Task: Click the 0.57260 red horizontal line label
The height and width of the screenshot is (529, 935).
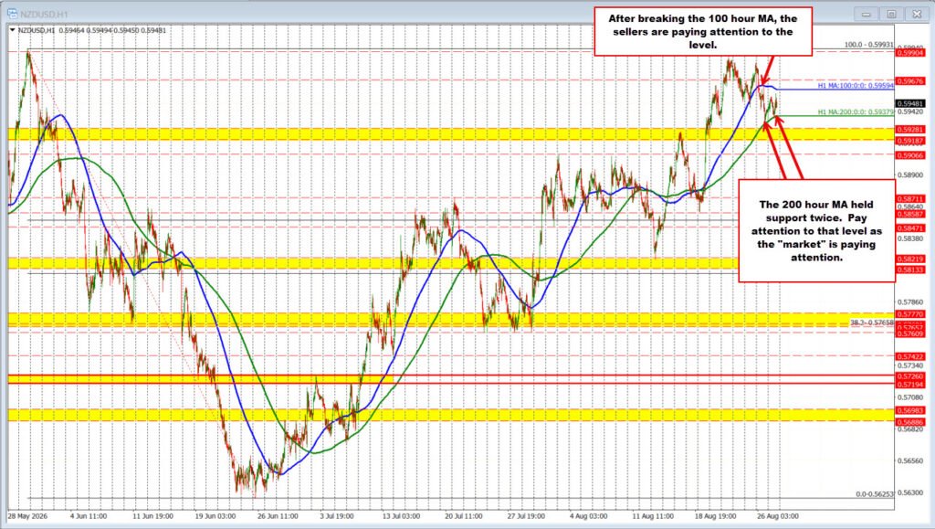Action: coord(910,376)
